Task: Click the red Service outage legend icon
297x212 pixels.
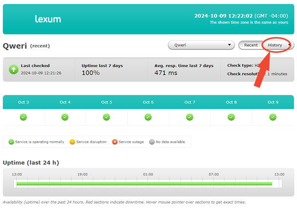Action: point(114,142)
